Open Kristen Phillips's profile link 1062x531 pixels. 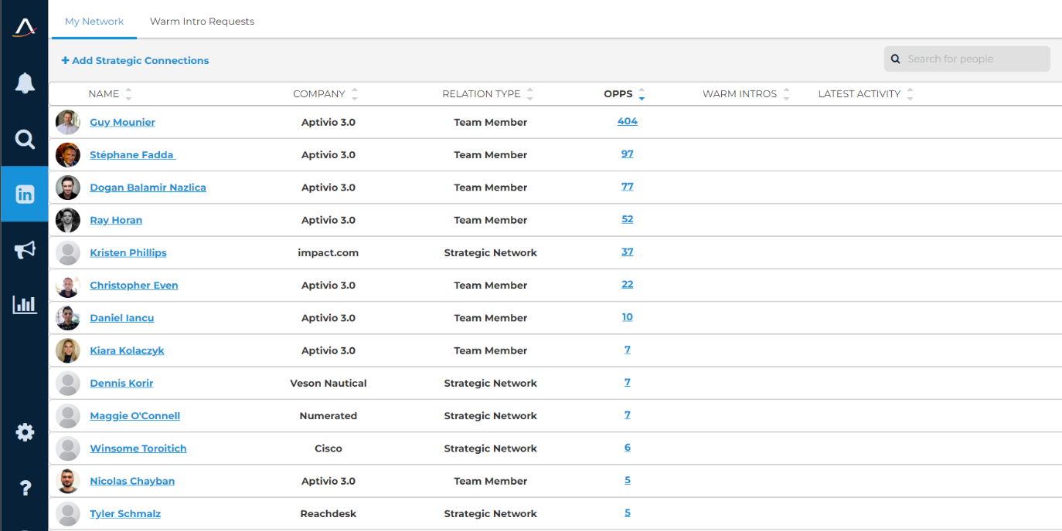[x=128, y=253]
